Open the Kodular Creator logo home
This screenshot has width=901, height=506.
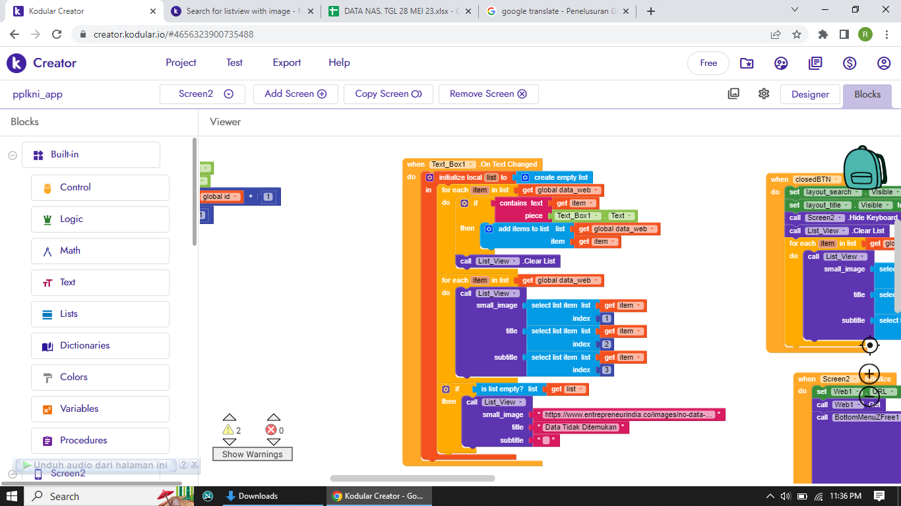tap(42, 63)
